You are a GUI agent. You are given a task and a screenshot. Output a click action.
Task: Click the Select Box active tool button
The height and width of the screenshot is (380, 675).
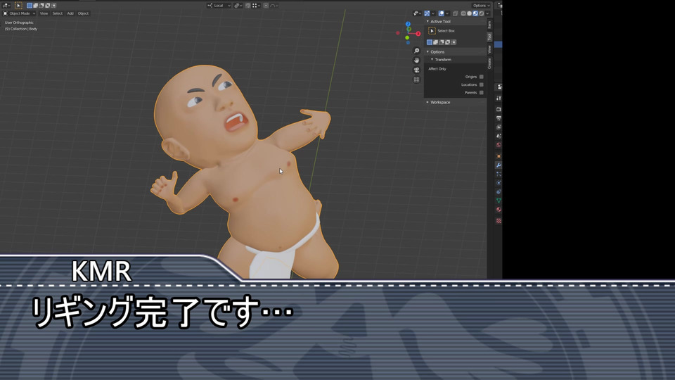432,30
